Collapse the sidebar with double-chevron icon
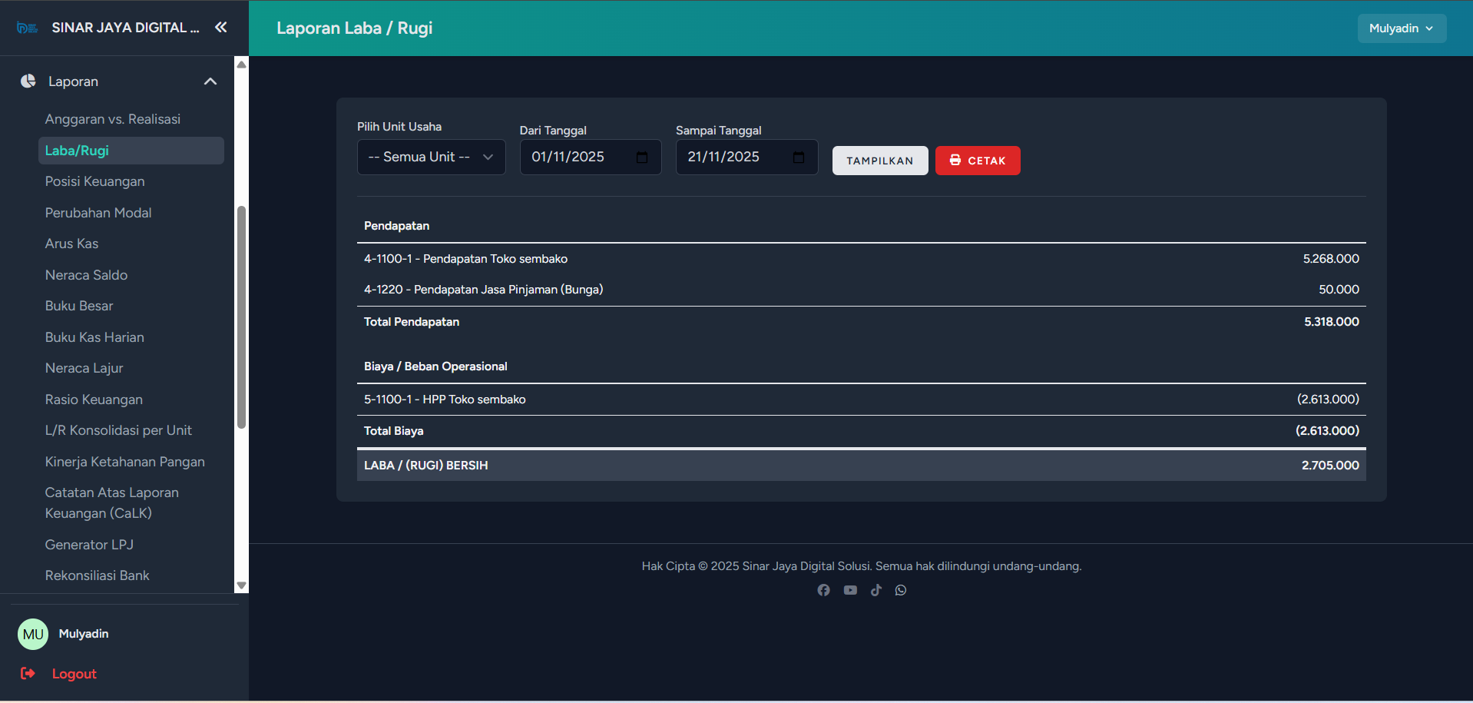 221,28
